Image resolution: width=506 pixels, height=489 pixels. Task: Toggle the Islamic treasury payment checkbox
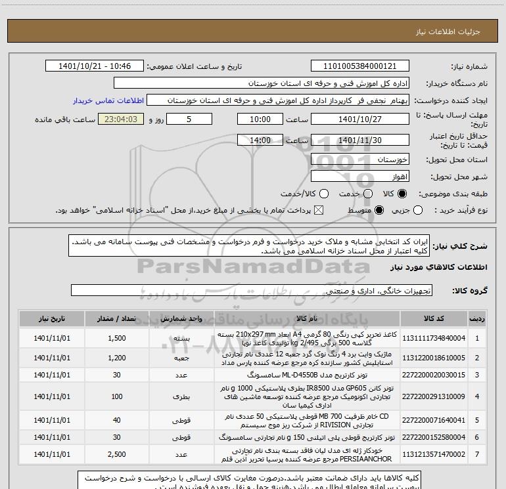[319, 211]
